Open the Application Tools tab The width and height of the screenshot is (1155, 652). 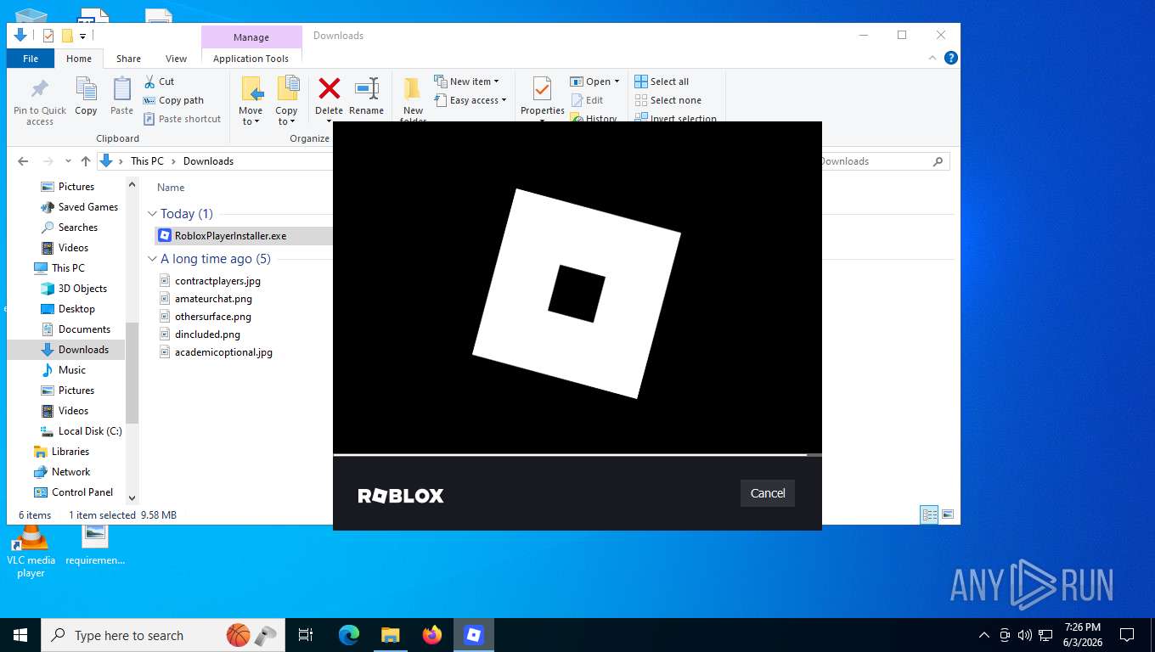(251, 59)
